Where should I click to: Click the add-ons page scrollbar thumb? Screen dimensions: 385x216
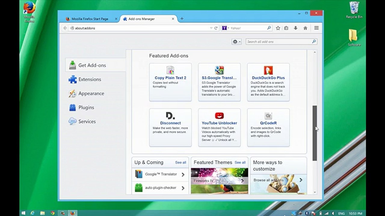coord(315,133)
